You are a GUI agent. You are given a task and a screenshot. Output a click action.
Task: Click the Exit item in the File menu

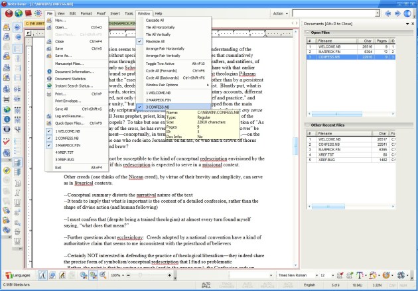[x=77, y=168]
